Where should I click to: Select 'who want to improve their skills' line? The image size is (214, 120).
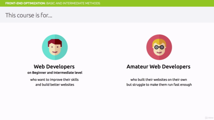(x=54, y=80)
